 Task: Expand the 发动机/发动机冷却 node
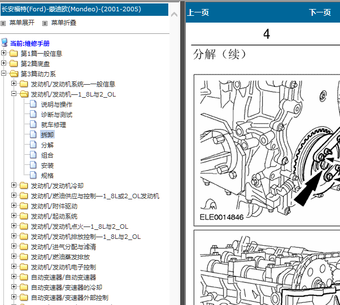tap(14, 185)
